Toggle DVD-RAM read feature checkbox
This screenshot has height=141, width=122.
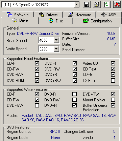(x=37, y=75)
